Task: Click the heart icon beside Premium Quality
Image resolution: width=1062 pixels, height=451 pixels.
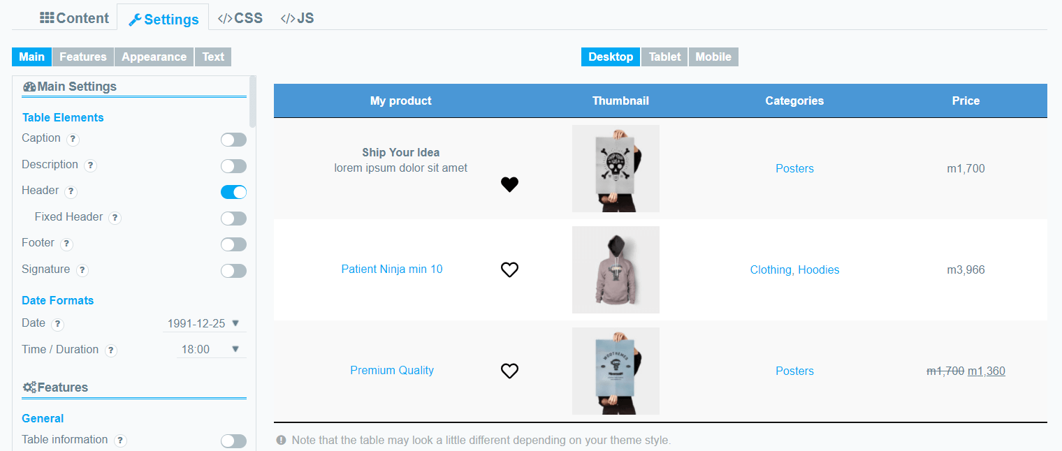Action: tap(509, 371)
